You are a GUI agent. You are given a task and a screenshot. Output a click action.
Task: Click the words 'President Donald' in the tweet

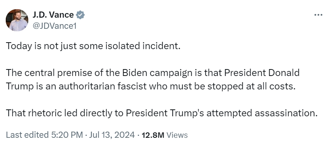262,73
